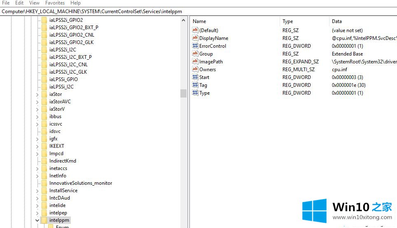Select the iaLPSS2i_GPIO2_CNL key

[x=72, y=35]
